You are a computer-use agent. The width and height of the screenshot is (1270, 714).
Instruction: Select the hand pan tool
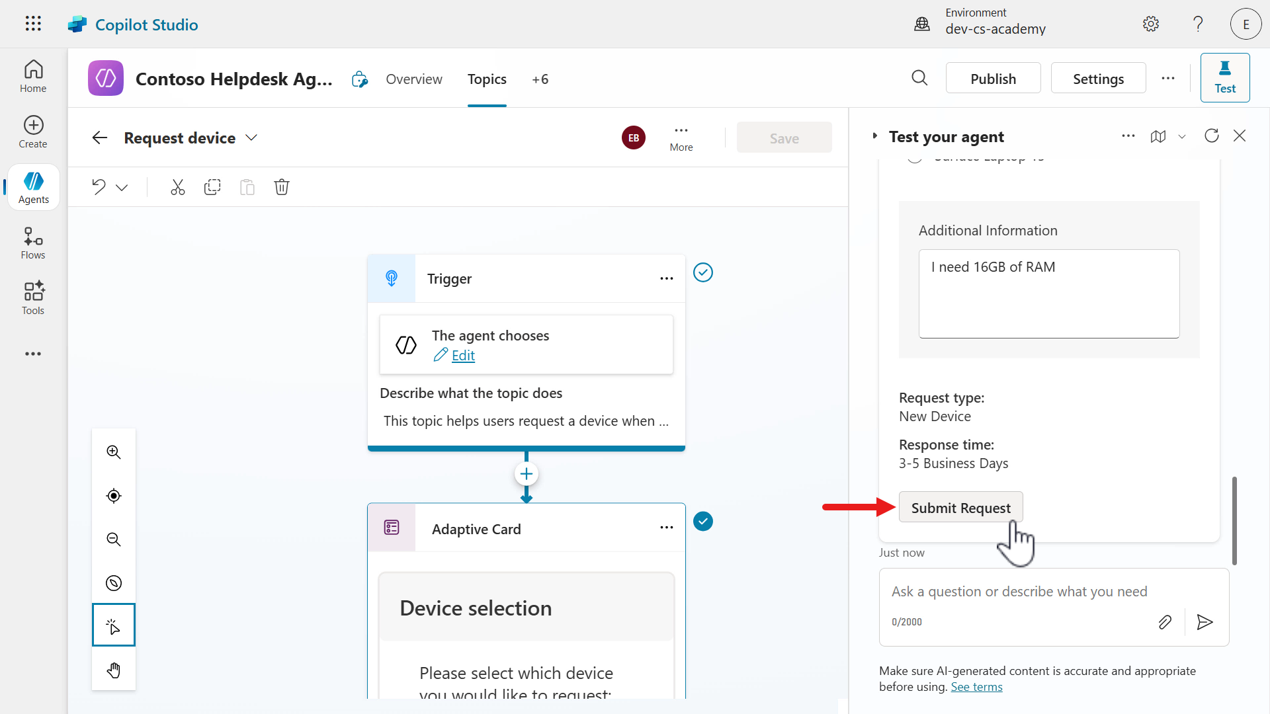pyautogui.click(x=114, y=670)
